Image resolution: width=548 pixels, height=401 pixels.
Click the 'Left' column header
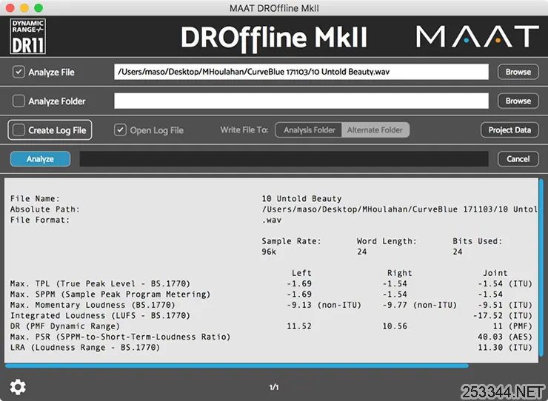(301, 273)
